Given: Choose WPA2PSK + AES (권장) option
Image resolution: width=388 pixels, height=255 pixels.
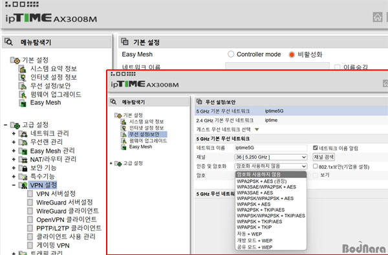Looking at the screenshot, I should [x=261, y=181].
